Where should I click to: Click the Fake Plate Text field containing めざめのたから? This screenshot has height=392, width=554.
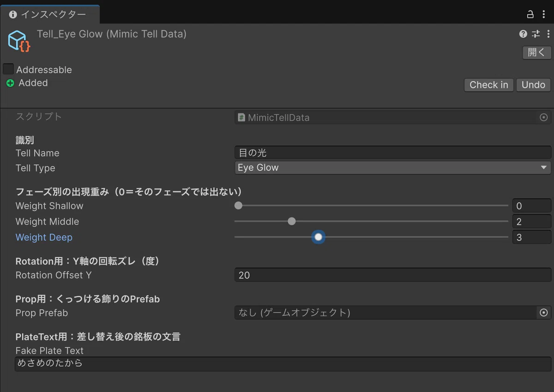click(x=283, y=363)
